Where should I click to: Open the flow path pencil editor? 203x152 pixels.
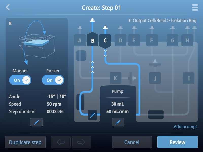click(x=93, y=115)
